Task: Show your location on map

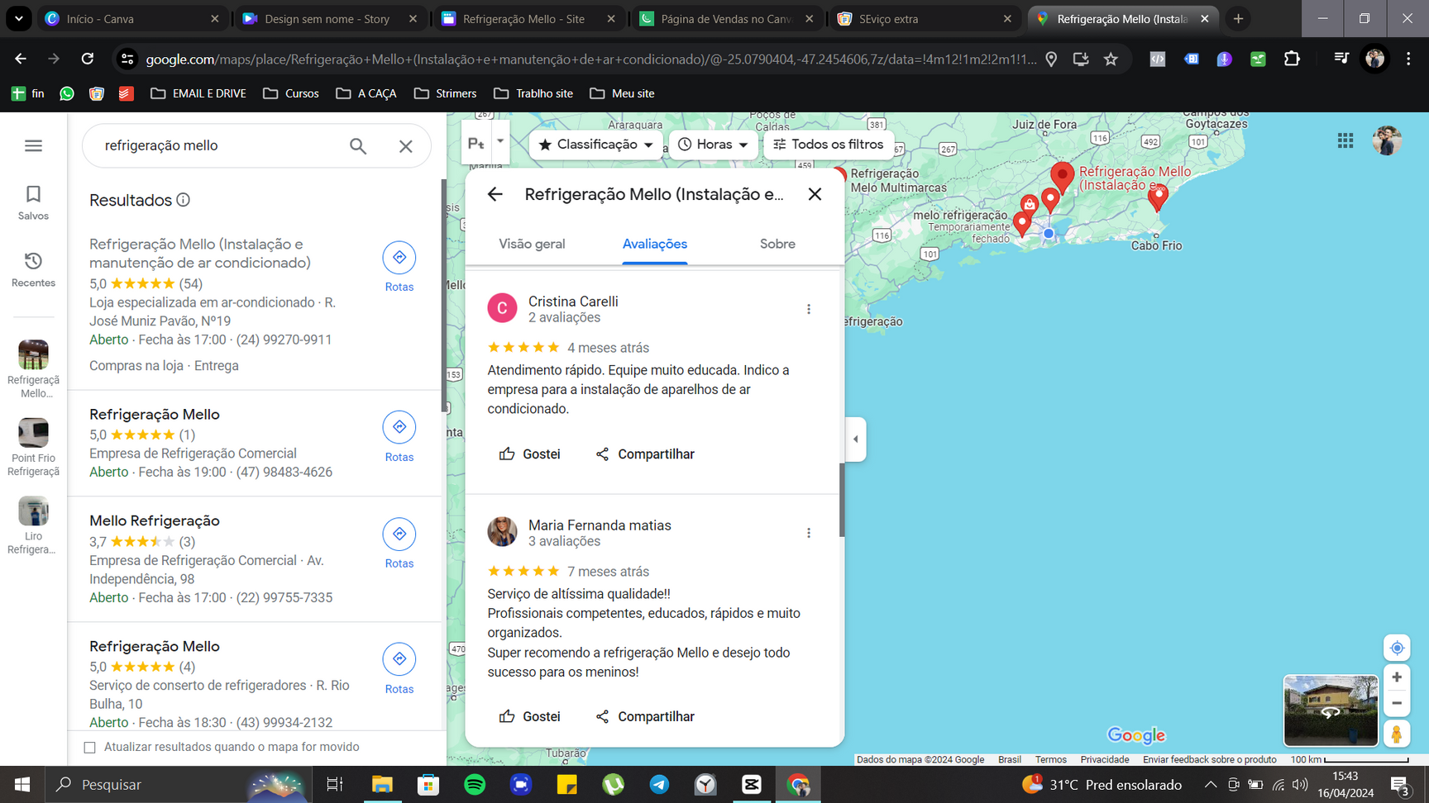Action: 1397,648
